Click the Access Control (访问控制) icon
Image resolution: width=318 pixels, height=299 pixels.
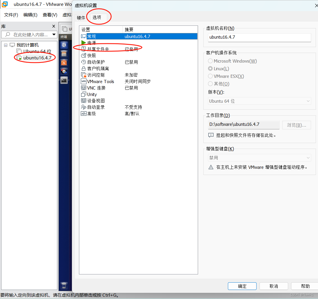pos(83,75)
